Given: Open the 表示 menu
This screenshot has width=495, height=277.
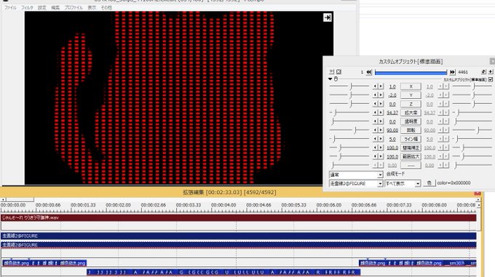Looking at the screenshot, I should pyautogui.click(x=92, y=7).
